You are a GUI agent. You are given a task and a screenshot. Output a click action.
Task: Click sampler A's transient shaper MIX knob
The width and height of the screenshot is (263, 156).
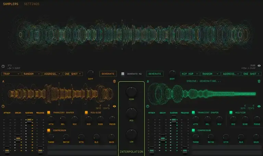(x=75, y=119)
